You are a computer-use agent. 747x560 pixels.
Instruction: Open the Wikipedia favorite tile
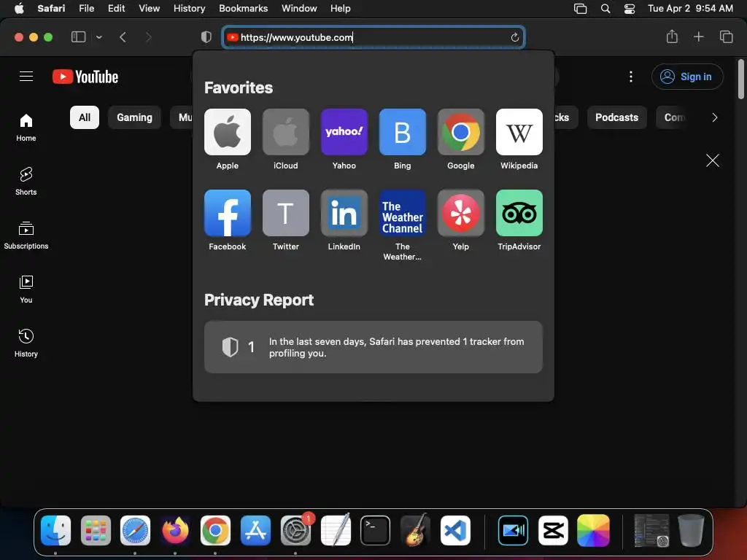pos(519,132)
